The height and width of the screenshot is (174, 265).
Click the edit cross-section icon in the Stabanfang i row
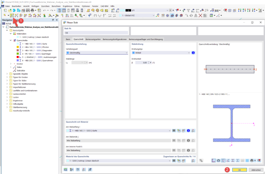pos(183,130)
